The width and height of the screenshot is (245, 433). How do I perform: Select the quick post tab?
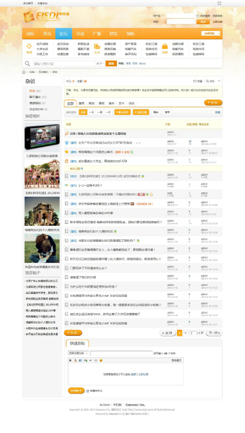point(77,343)
